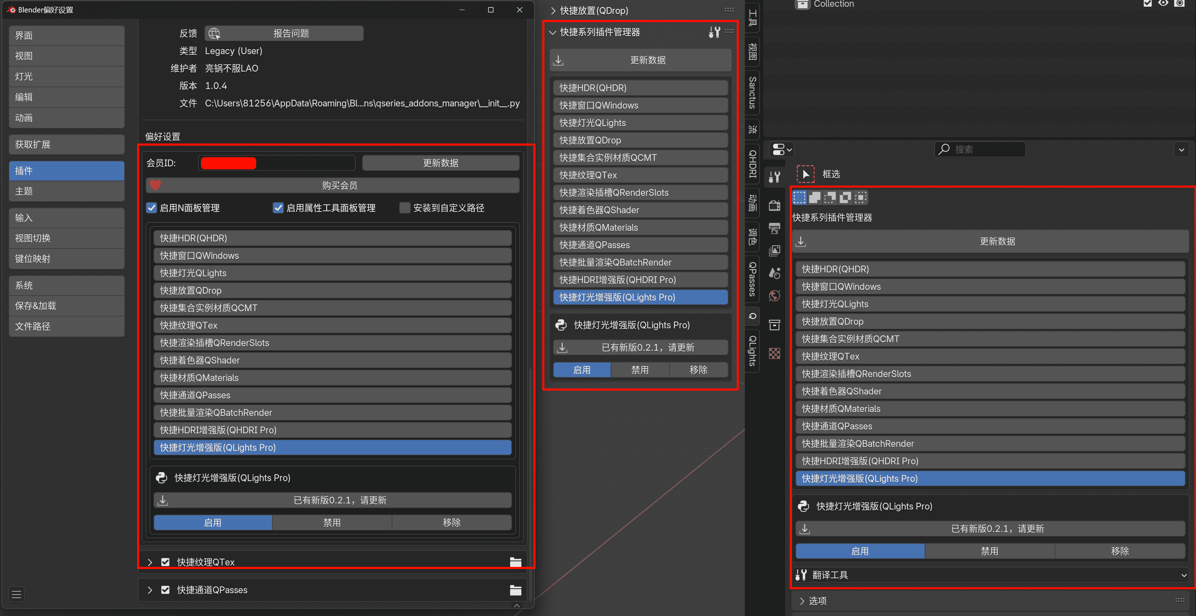Click 已有新版0.2.1，请更新 in the Preferences window

click(x=333, y=500)
